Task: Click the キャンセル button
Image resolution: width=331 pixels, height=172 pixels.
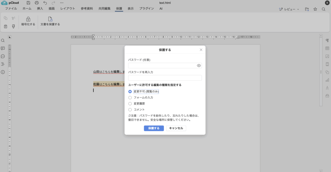Action: click(176, 128)
